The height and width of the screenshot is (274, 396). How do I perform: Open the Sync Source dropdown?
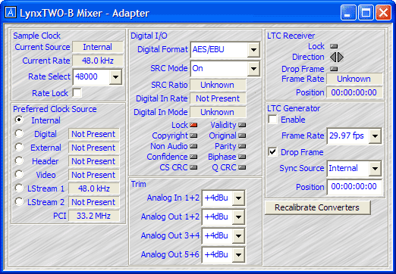click(375, 169)
